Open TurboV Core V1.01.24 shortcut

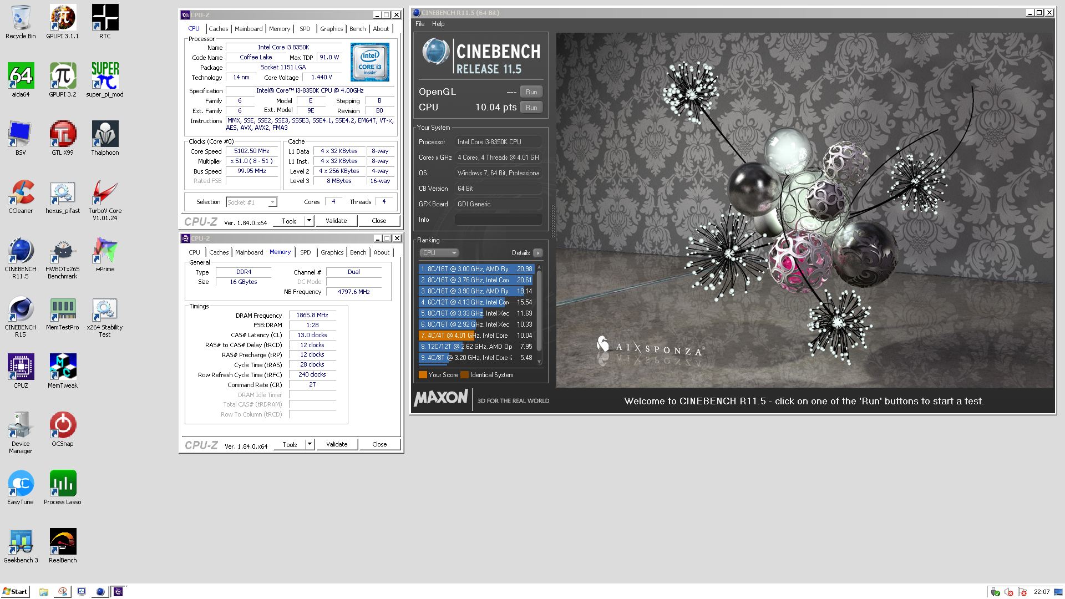click(105, 200)
